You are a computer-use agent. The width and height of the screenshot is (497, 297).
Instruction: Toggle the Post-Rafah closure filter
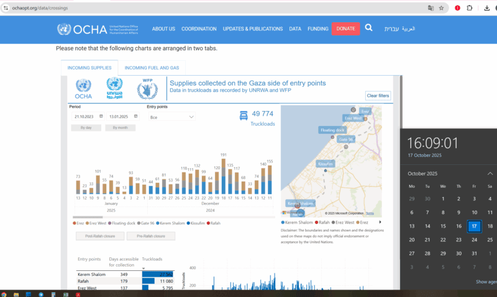tap(99, 236)
